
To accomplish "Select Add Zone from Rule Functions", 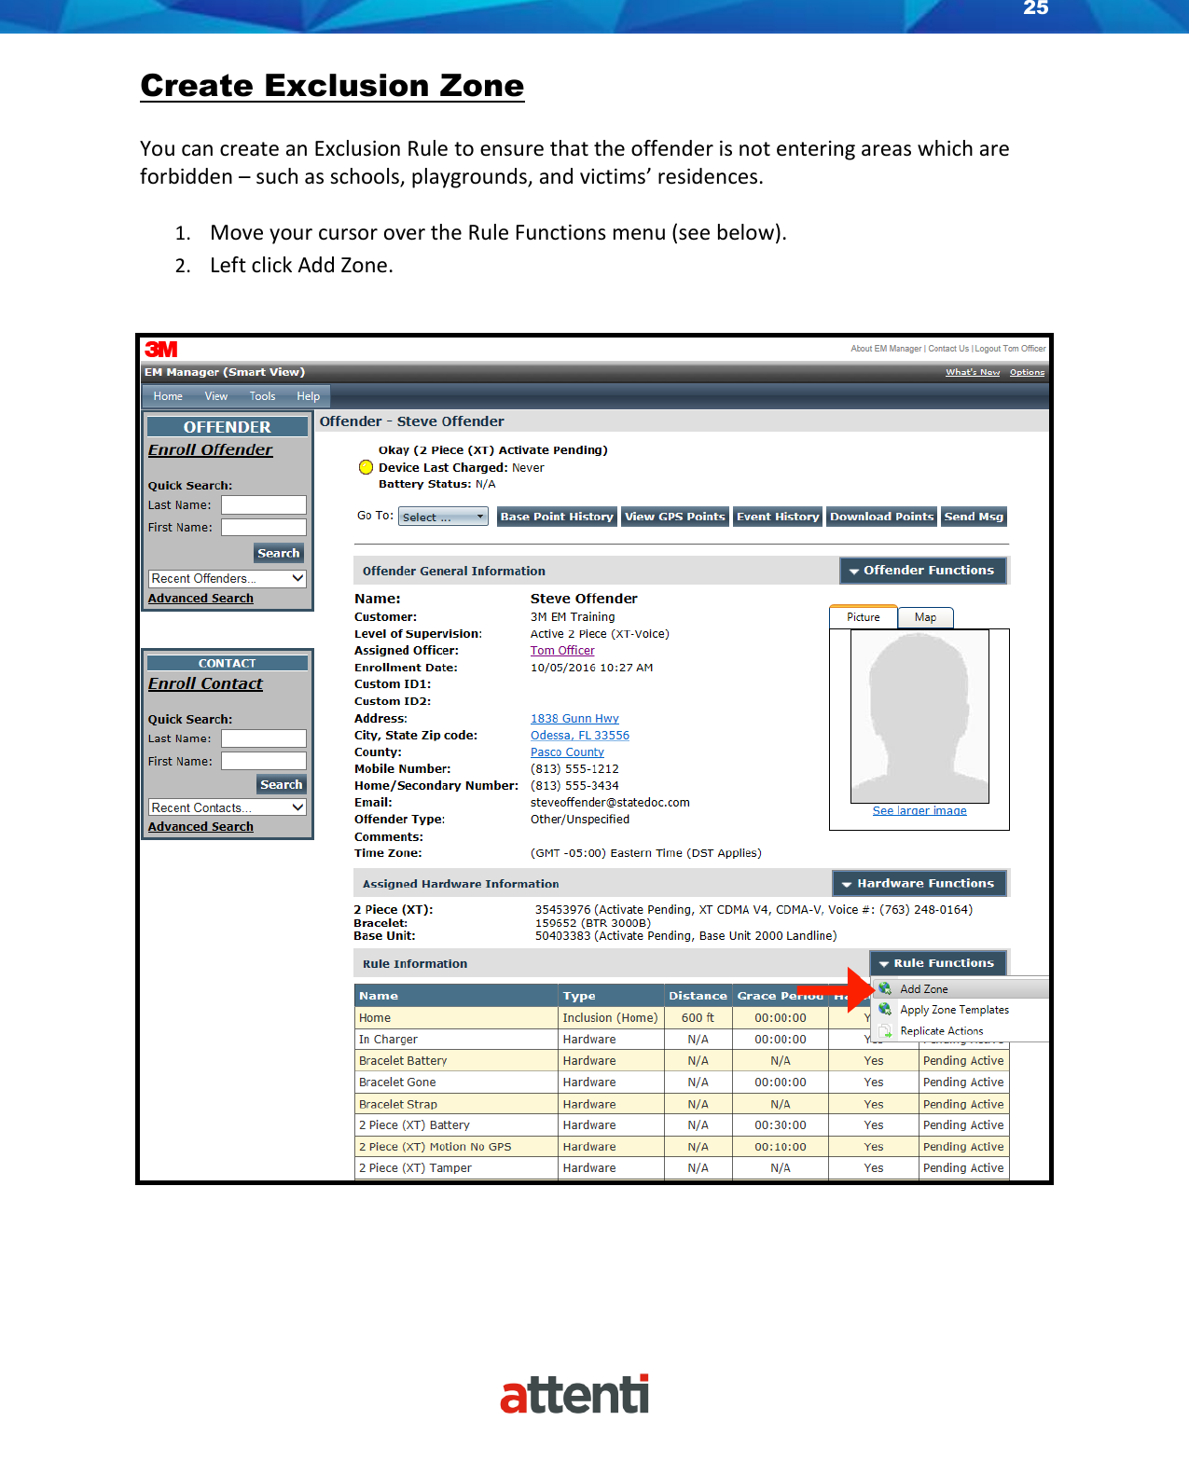I will [961, 988].
